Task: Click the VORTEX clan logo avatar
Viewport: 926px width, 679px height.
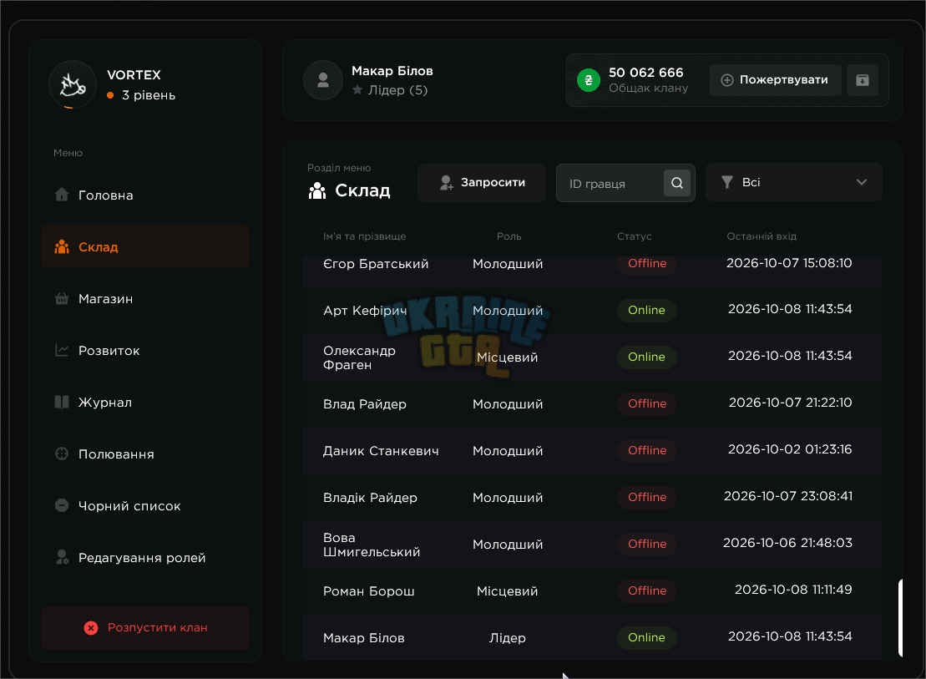Action: pos(72,84)
